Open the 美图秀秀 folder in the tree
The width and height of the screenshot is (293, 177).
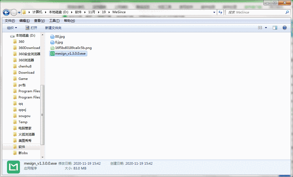[x=25, y=141]
